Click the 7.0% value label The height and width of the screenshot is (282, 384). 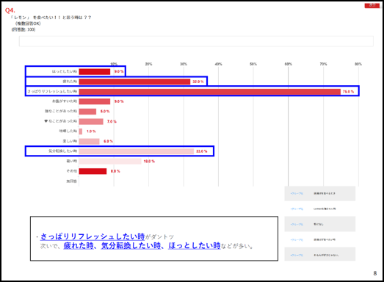[x=112, y=121]
